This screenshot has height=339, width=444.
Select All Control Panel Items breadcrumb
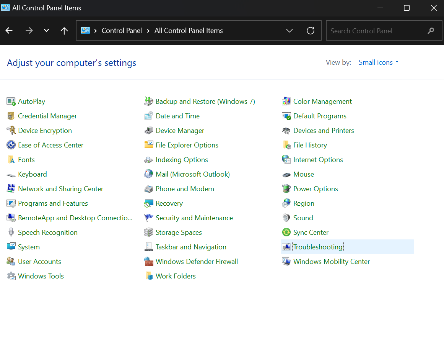pos(189,31)
